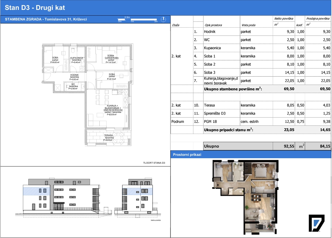This screenshot has height=238, width=332.
Task: Click the north compass icon in blue header
Action: coord(163,19)
